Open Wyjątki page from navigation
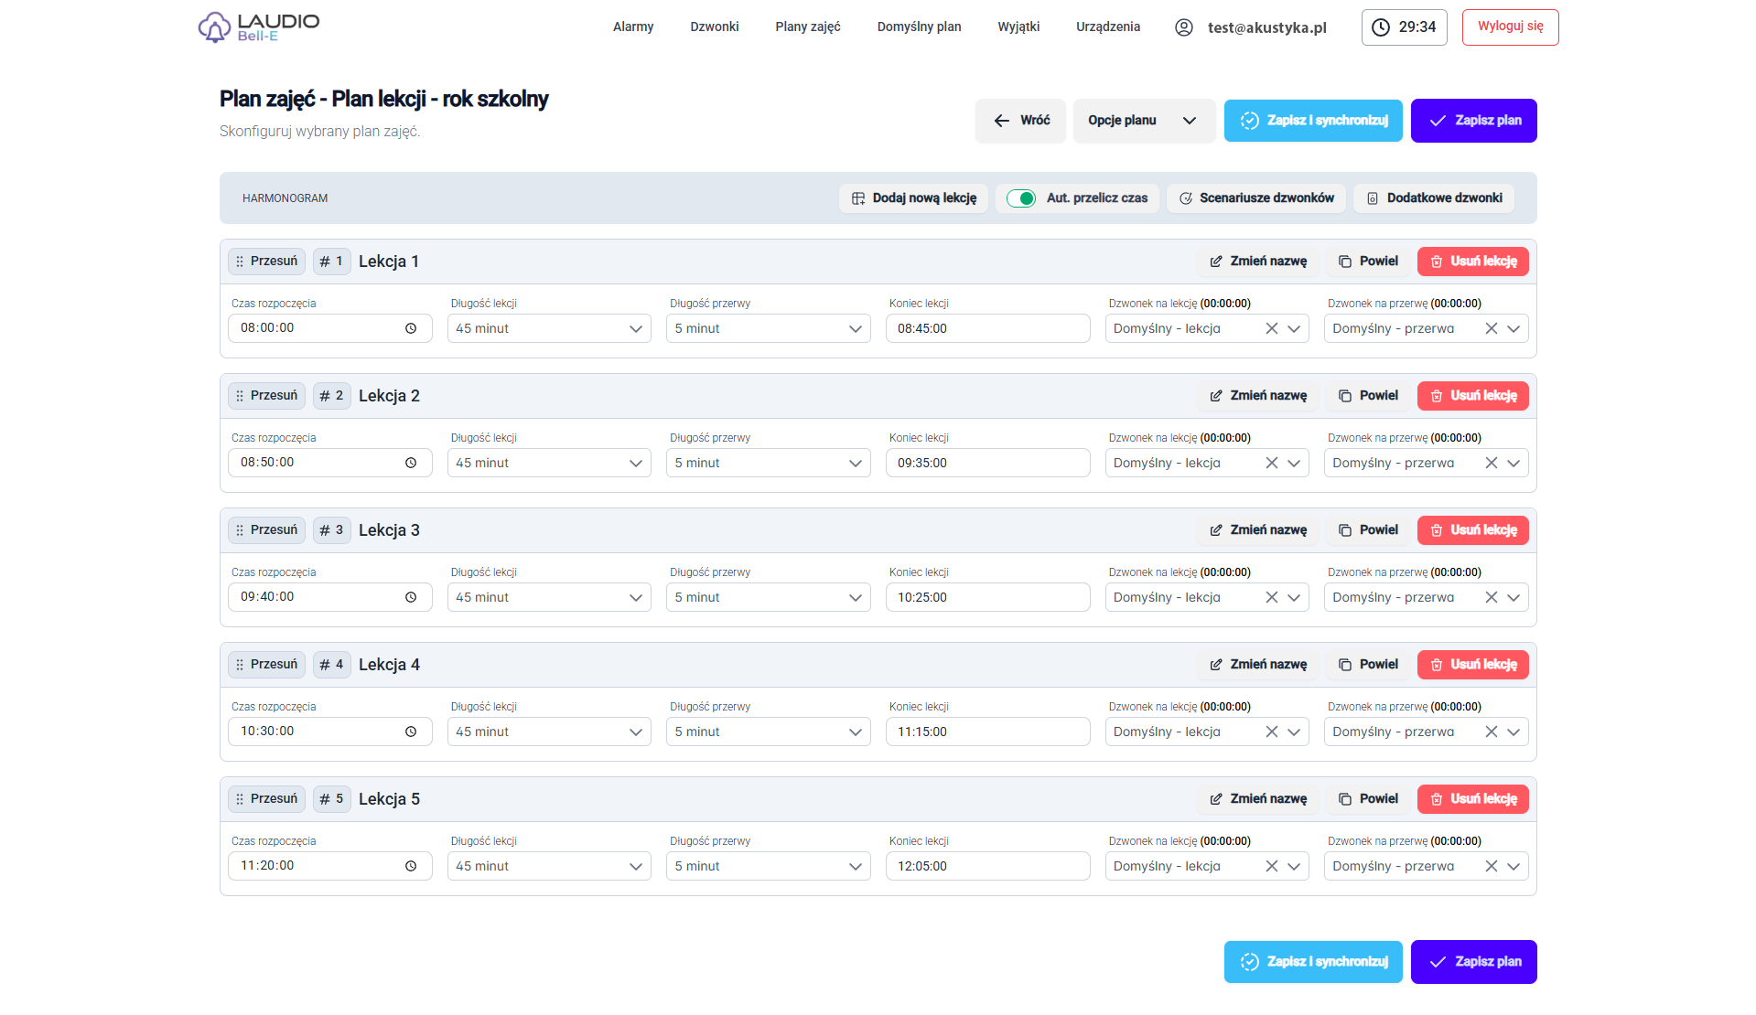The width and height of the screenshot is (1756, 1015). 1018,27
